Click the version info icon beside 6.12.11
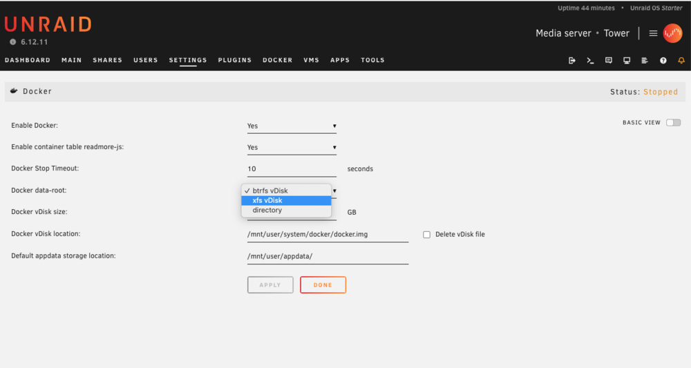 (x=12, y=42)
